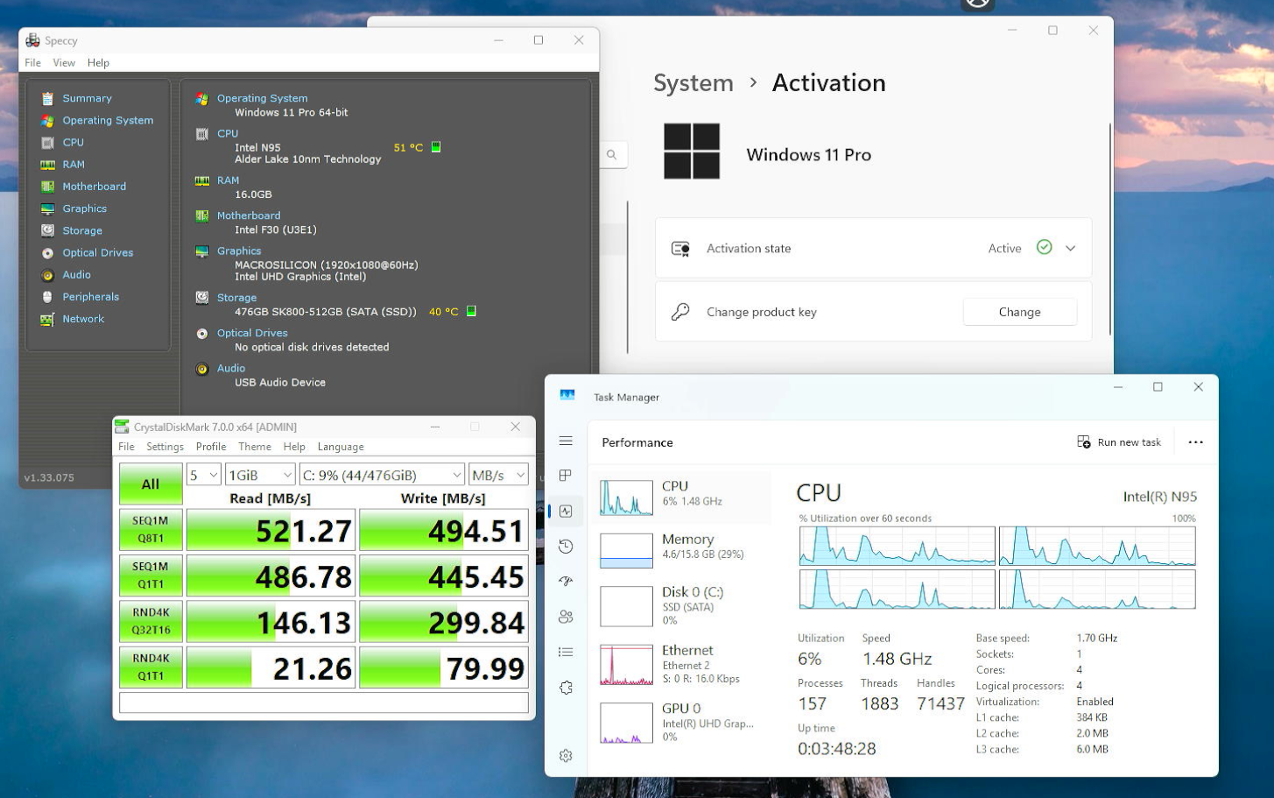This screenshot has height=798, width=1274.
Task: Open the File menu in Speccy
Action: [x=32, y=63]
